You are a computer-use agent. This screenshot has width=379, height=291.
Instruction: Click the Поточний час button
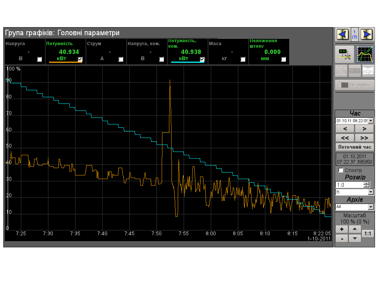coord(354,147)
